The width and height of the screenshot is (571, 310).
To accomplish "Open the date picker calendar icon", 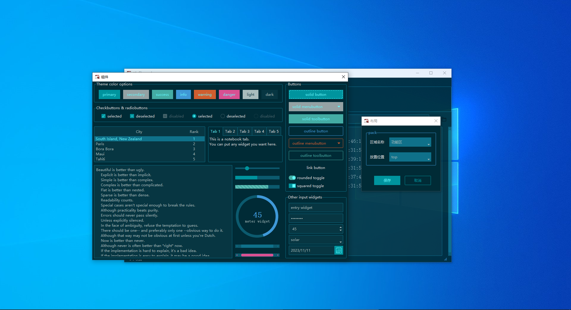I will pyautogui.click(x=339, y=250).
